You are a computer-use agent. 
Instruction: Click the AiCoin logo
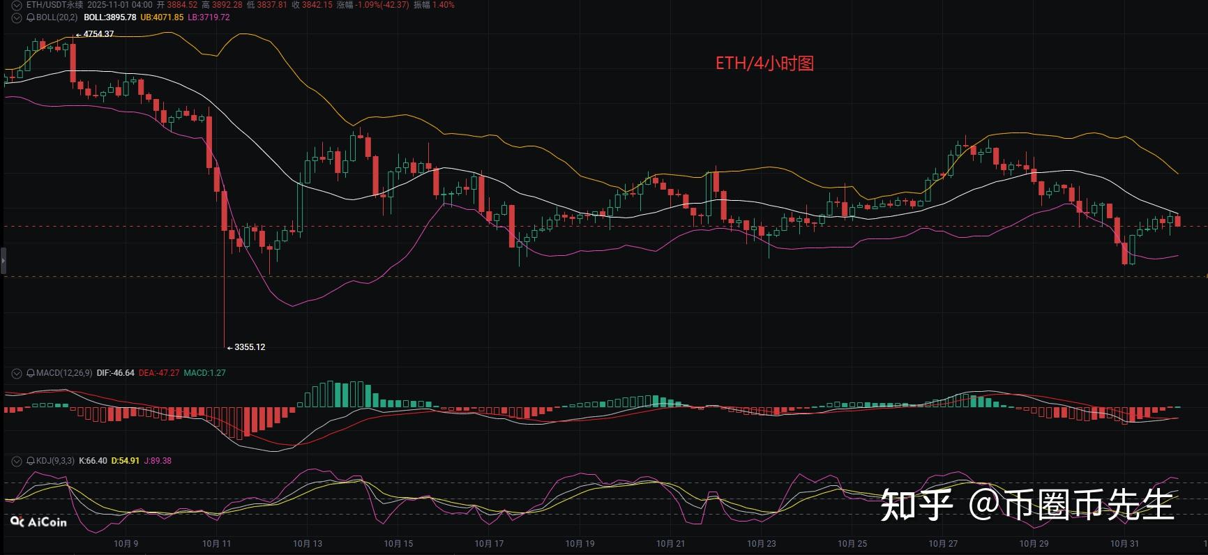[39, 522]
